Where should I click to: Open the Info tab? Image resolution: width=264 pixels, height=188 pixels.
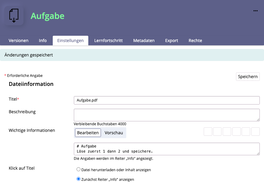coord(43,41)
